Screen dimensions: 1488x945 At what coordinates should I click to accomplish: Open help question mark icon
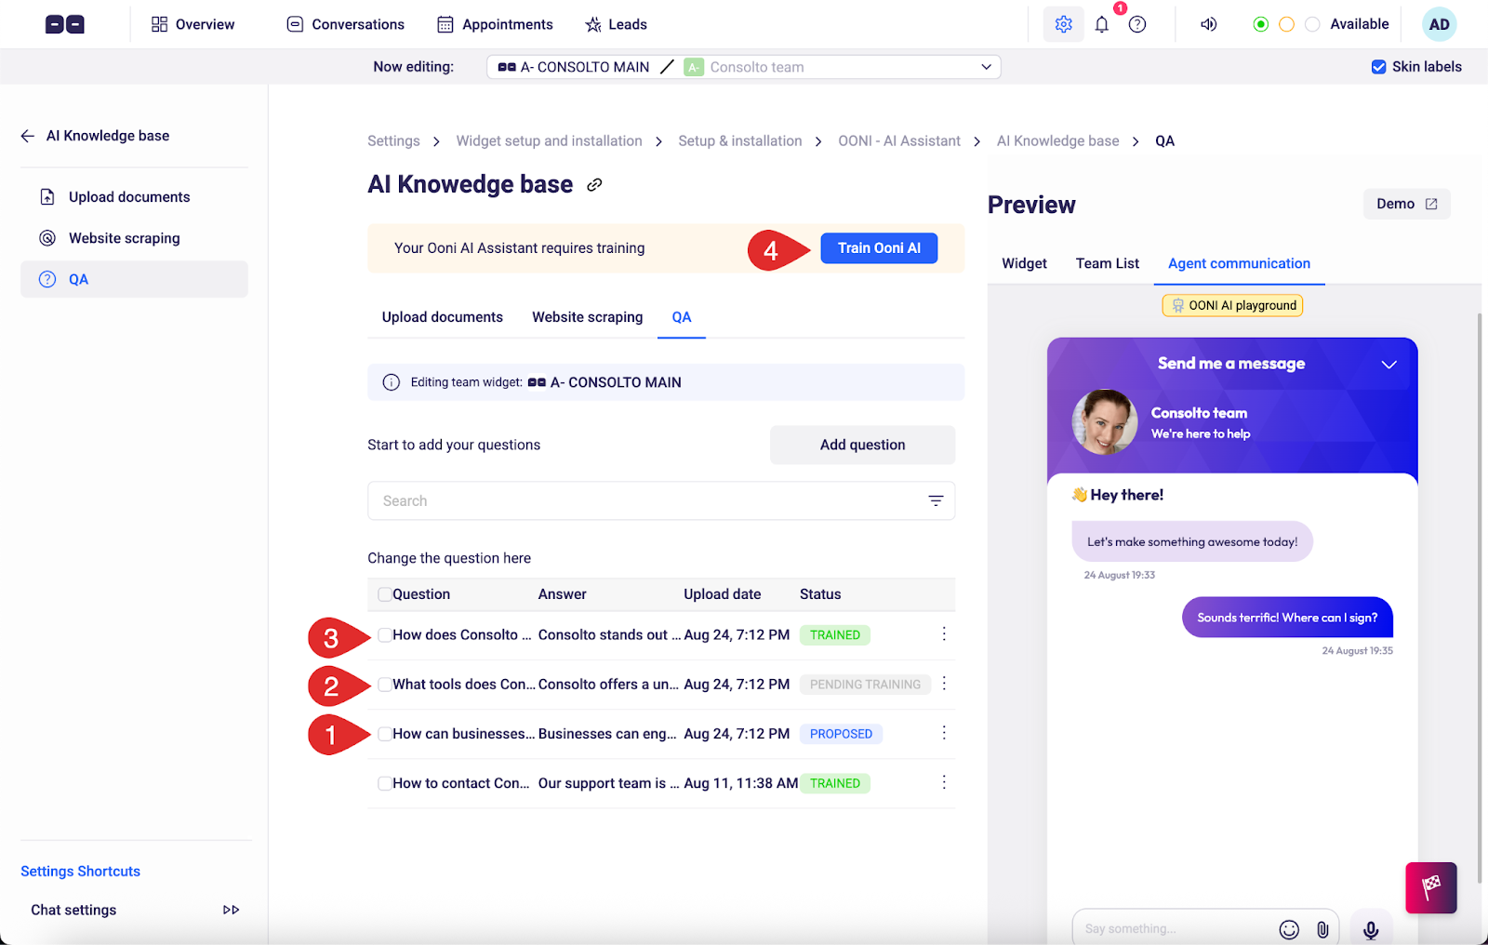click(1137, 24)
